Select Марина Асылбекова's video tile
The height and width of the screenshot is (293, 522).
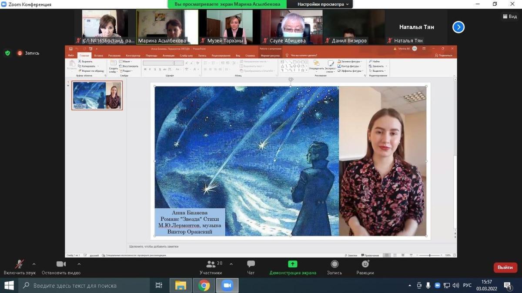click(x=167, y=27)
